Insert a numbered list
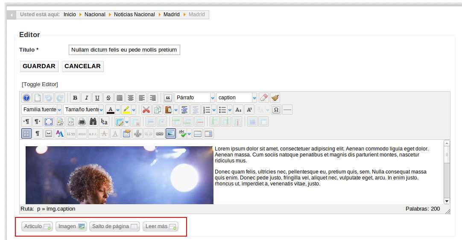 click(207, 110)
